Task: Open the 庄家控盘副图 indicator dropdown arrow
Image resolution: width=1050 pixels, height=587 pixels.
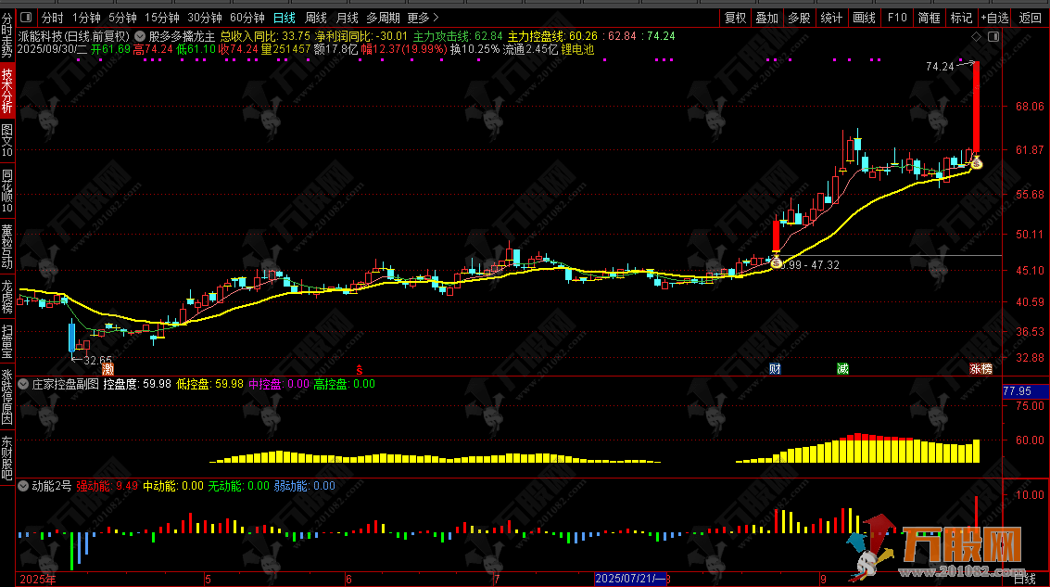Action: (x=24, y=383)
